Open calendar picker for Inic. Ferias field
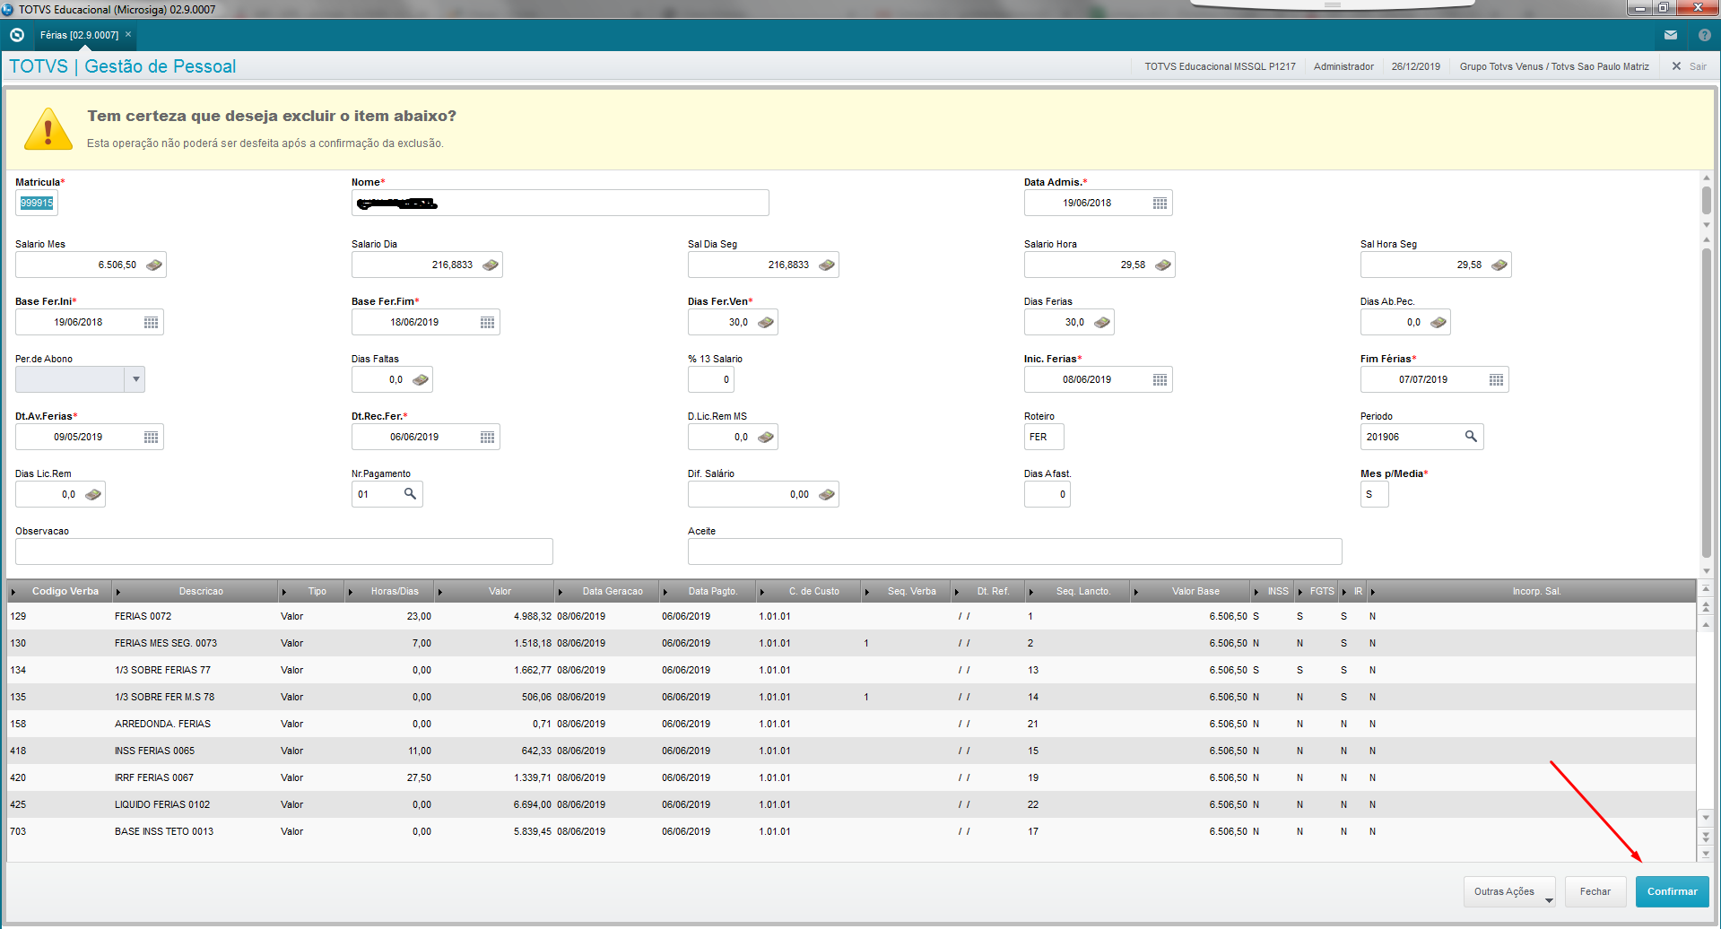 tap(1160, 380)
